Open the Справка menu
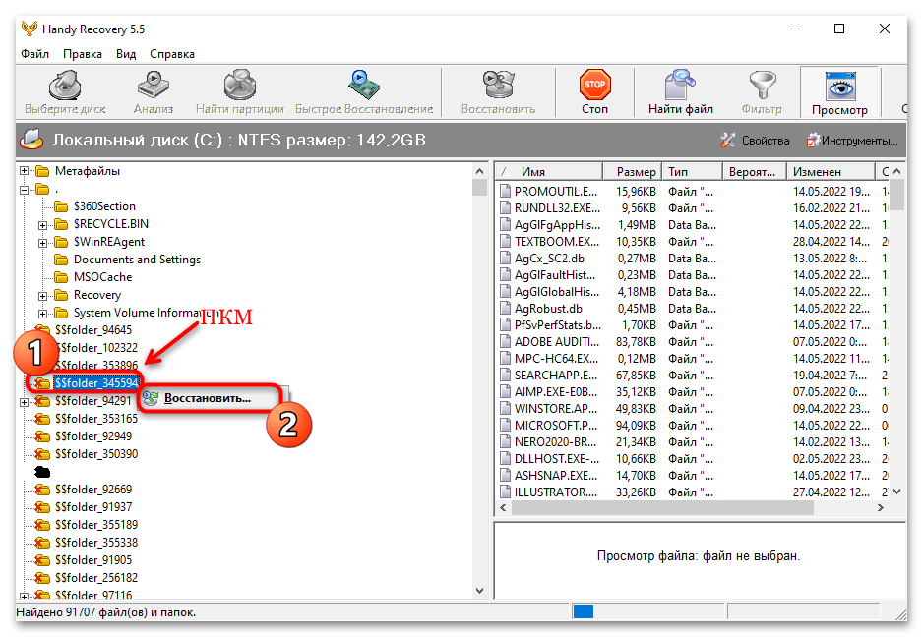923x637 pixels. click(x=172, y=54)
